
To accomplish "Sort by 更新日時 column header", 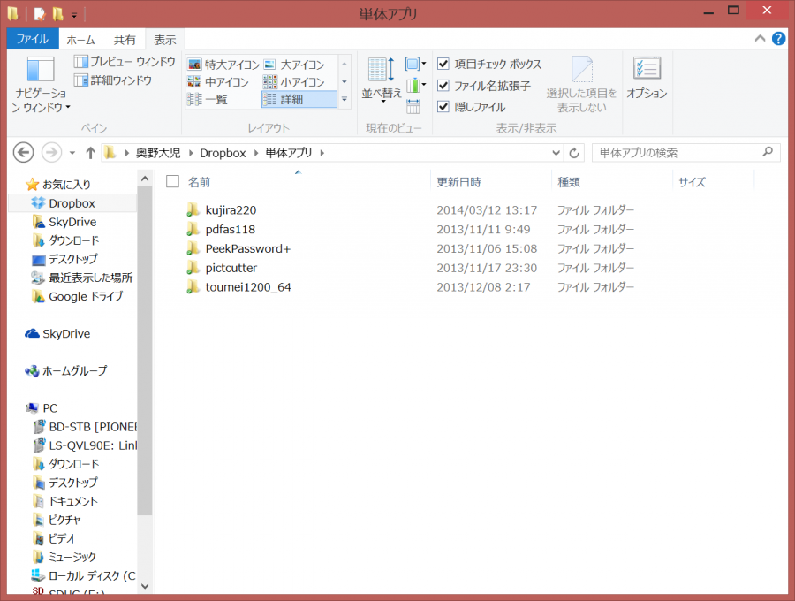I will click(459, 182).
